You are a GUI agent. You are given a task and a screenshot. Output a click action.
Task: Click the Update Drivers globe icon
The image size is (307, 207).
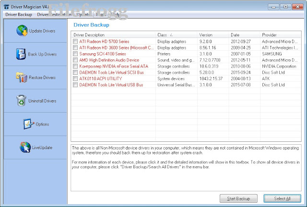tap(22, 31)
